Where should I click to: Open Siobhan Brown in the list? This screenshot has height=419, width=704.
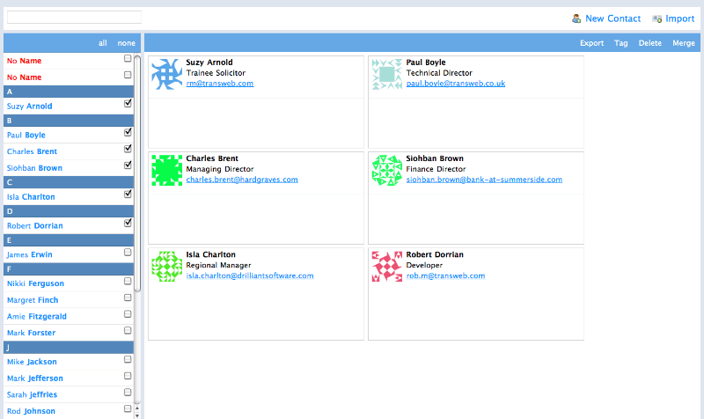pyautogui.click(x=34, y=168)
